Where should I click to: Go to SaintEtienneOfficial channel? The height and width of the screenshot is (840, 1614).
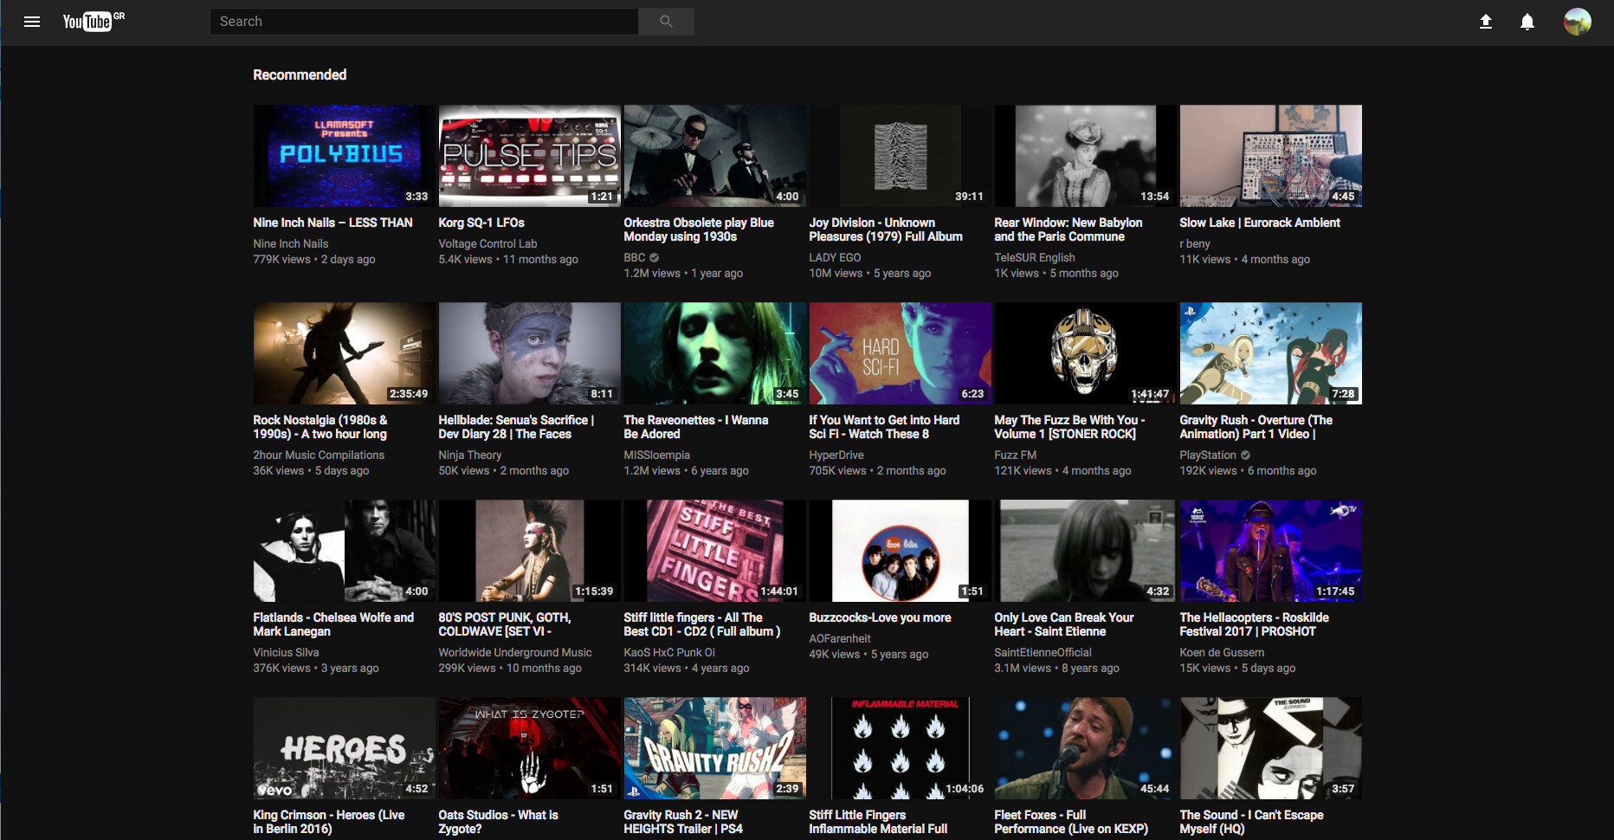[x=1043, y=653]
